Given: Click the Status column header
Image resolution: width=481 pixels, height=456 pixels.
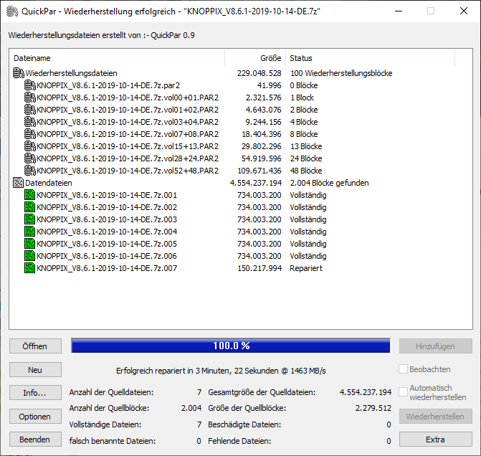Looking at the screenshot, I should [371, 58].
